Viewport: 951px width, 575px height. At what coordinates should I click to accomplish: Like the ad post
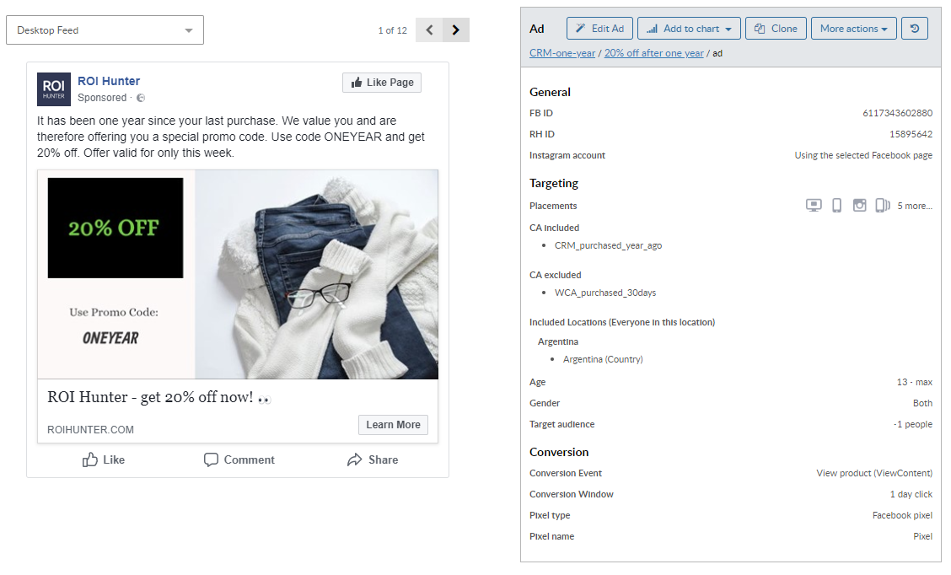(103, 459)
